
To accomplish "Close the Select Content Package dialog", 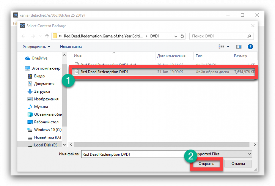I will pos(253,26).
